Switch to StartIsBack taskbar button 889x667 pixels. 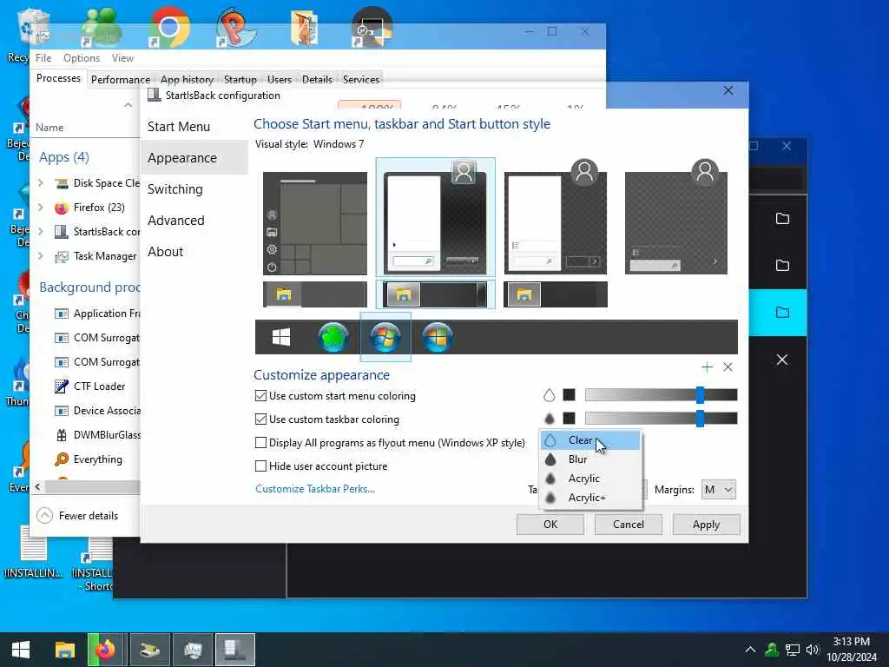click(x=235, y=650)
